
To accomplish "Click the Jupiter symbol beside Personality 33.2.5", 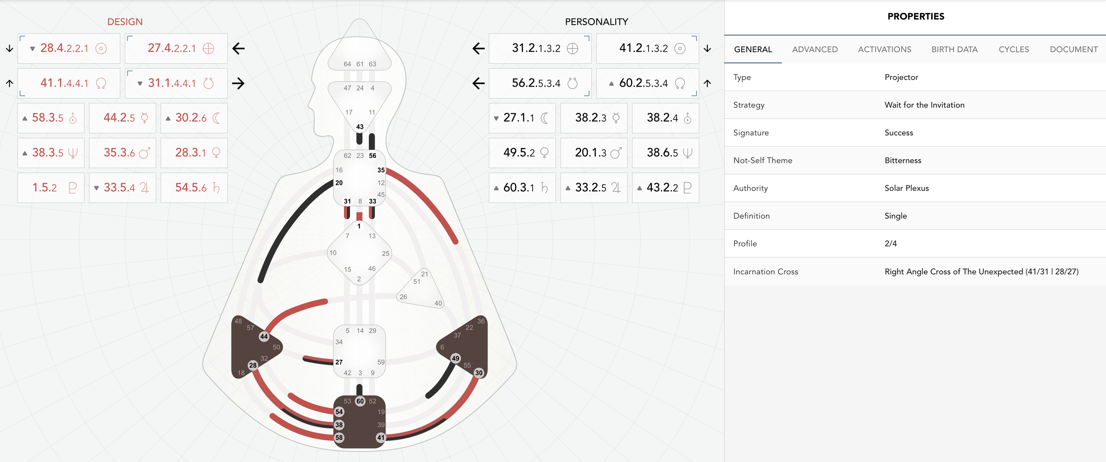I will coord(616,188).
